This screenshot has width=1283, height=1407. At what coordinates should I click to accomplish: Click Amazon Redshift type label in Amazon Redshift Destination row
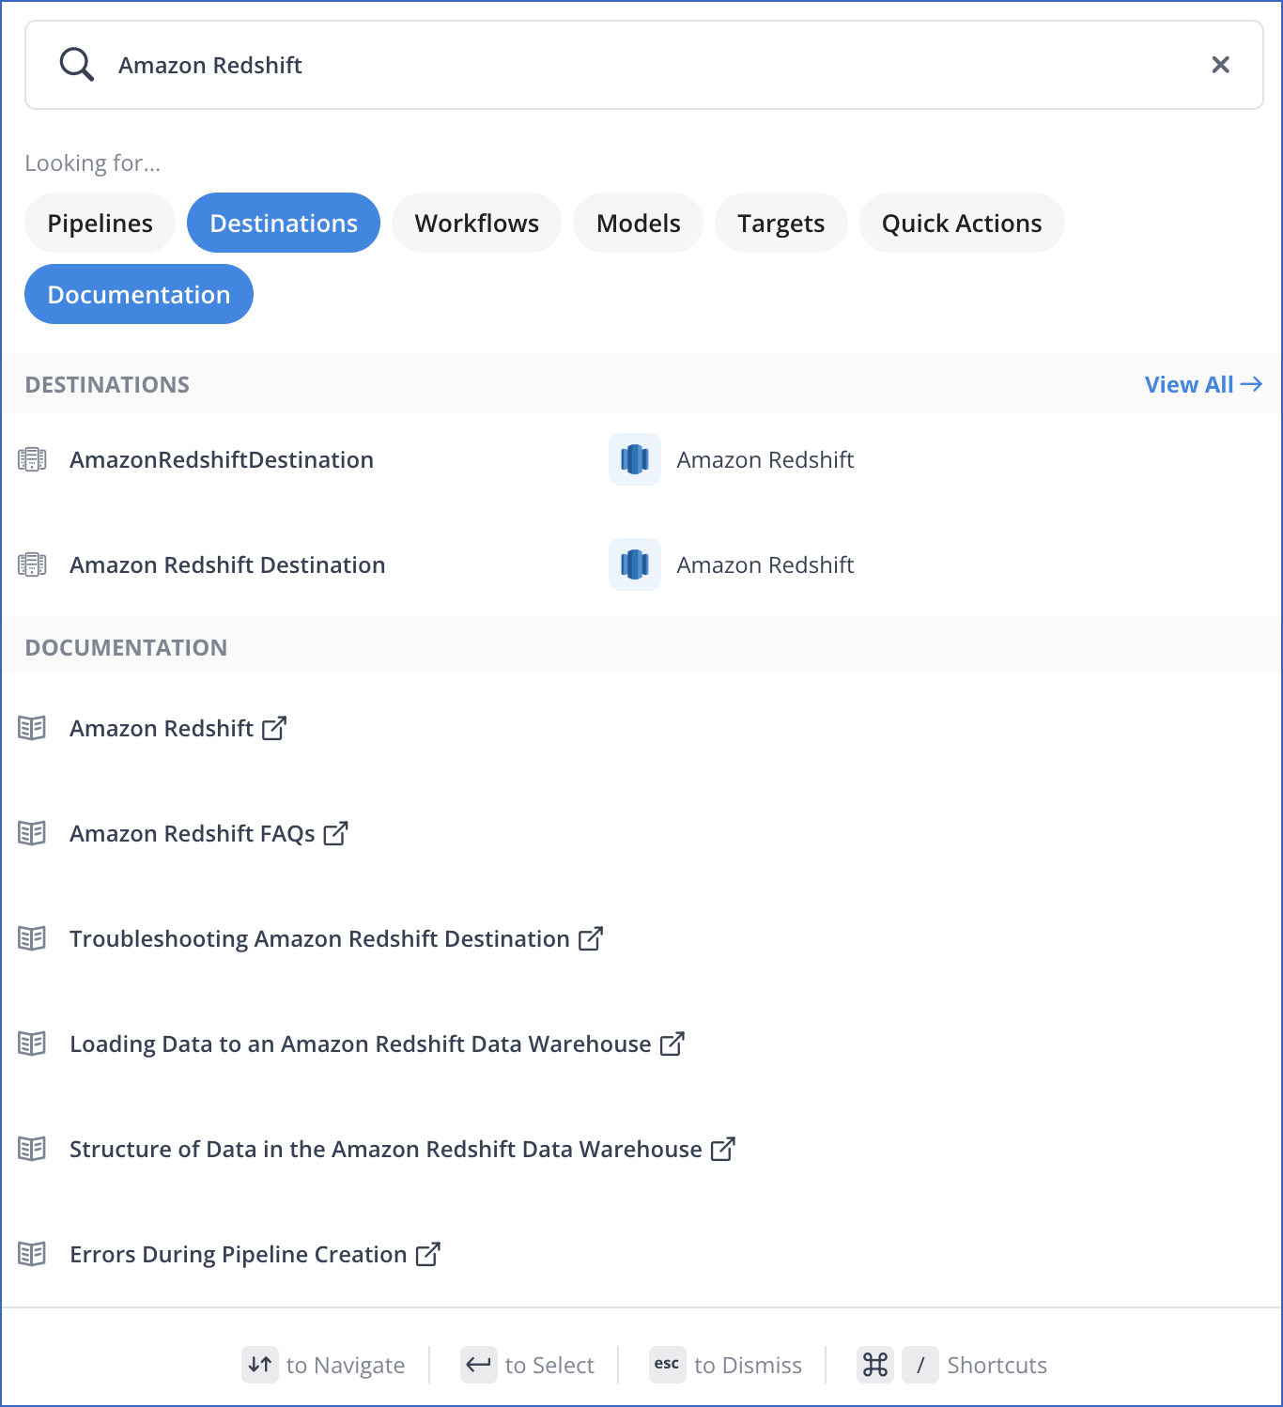[x=765, y=564]
